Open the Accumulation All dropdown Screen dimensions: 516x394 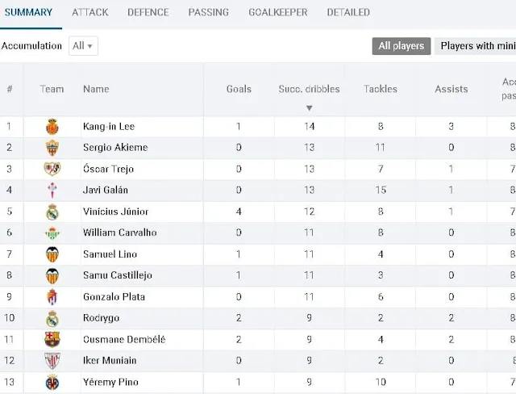[x=83, y=46]
